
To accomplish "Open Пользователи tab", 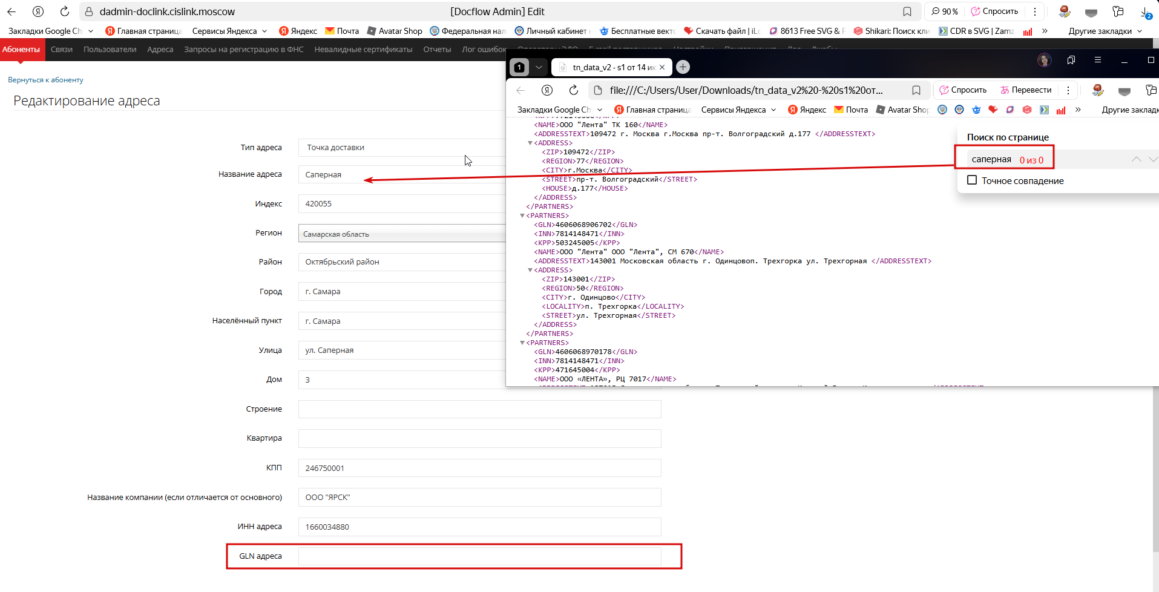I will pos(110,50).
